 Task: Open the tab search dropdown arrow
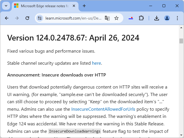click(x=6, y=6)
